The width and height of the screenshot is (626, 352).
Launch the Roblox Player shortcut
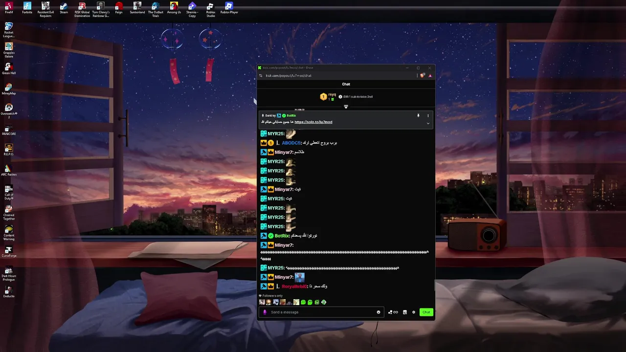(x=229, y=8)
